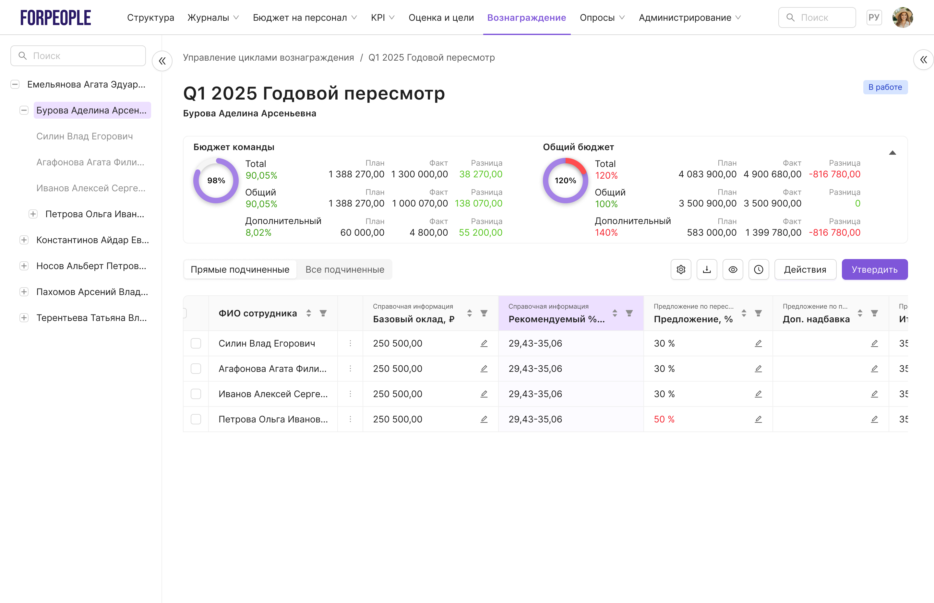Switch to Все подчиненные tab

point(345,269)
